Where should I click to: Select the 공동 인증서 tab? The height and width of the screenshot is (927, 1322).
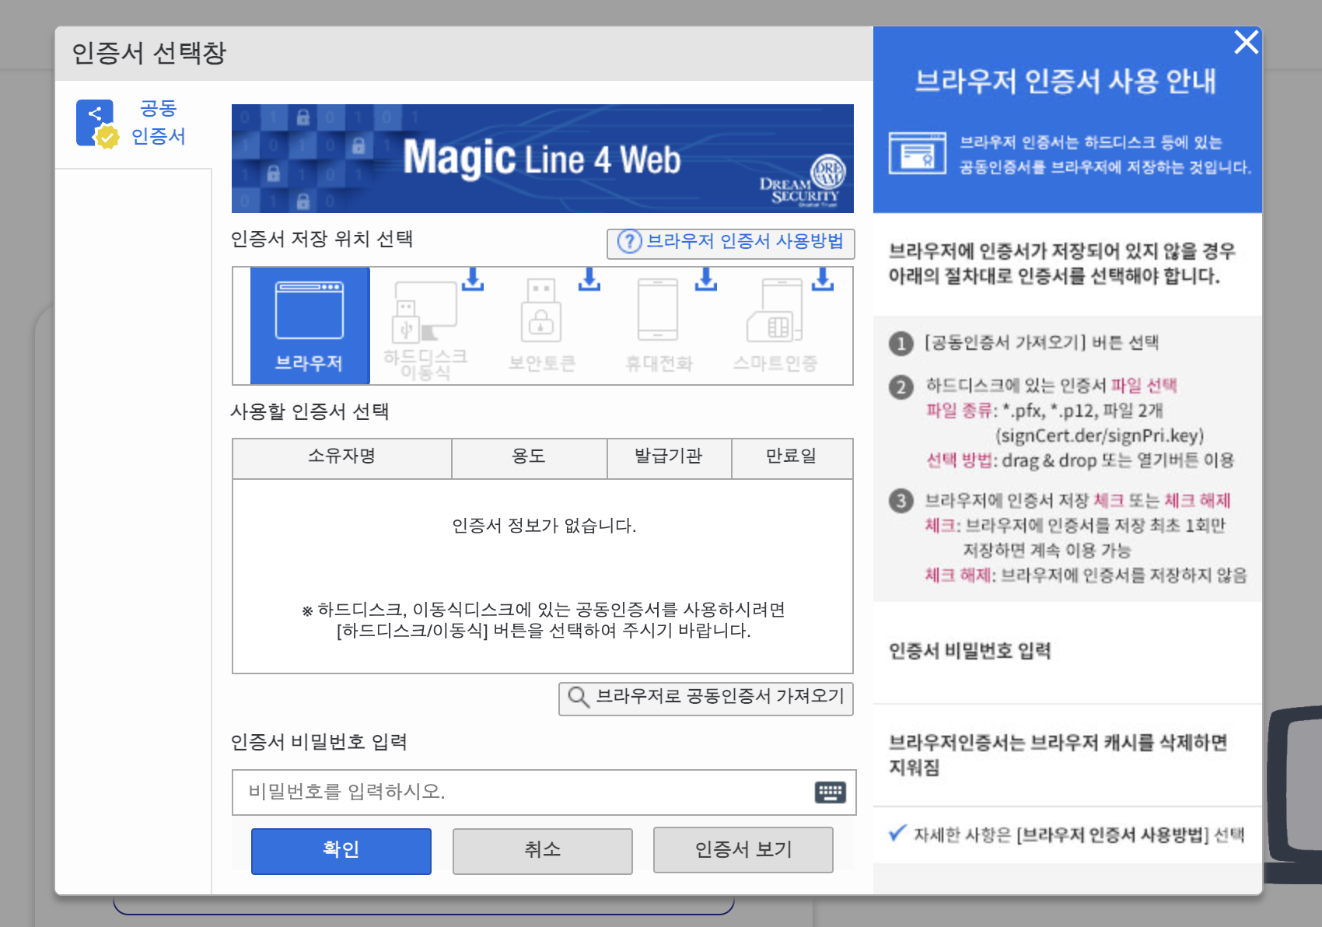click(x=133, y=124)
